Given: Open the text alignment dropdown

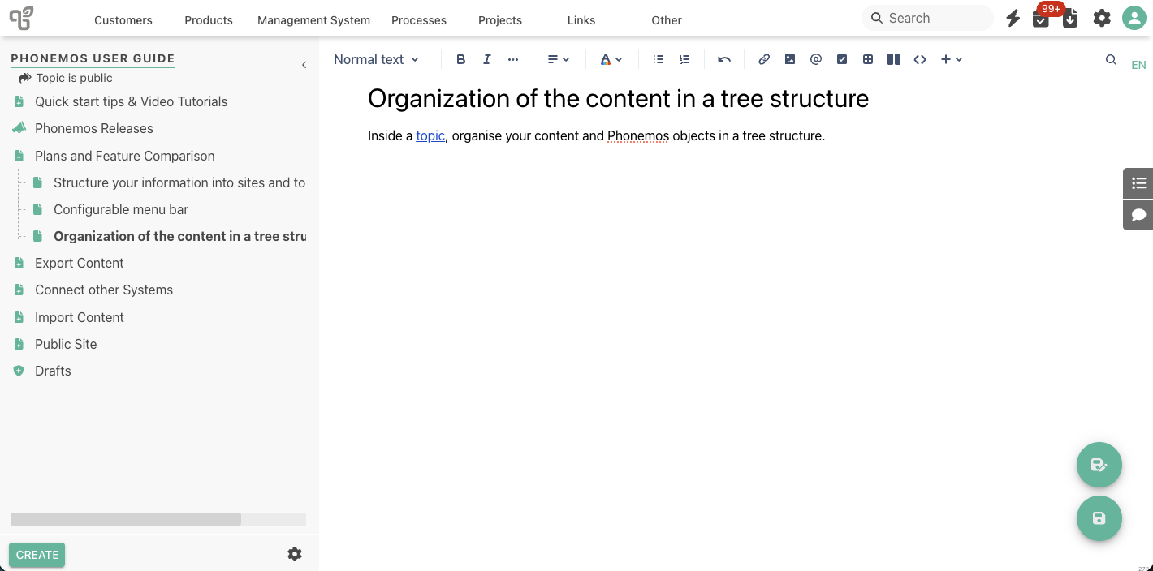Looking at the screenshot, I should click(x=559, y=59).
